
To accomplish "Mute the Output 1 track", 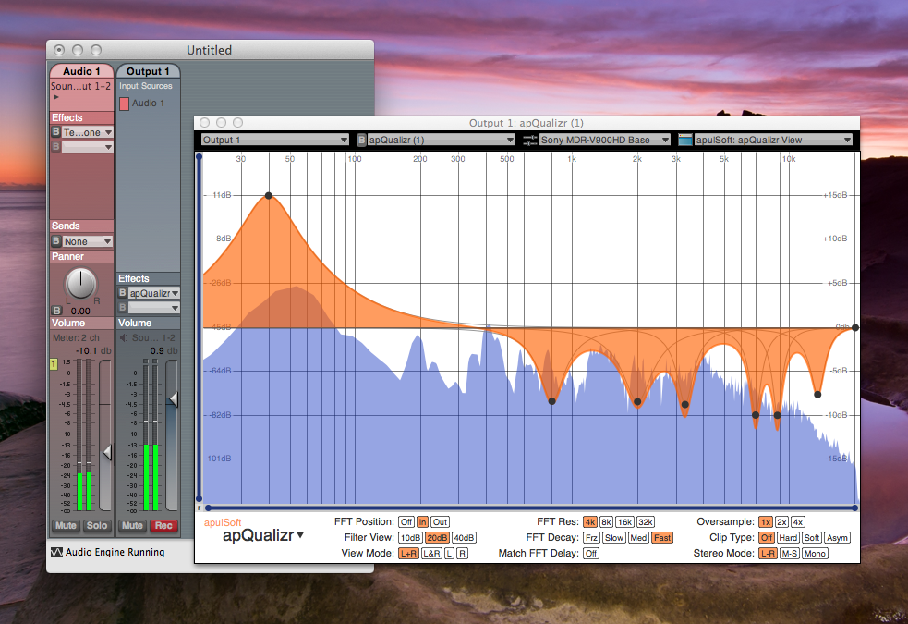I will click(132, 525).
